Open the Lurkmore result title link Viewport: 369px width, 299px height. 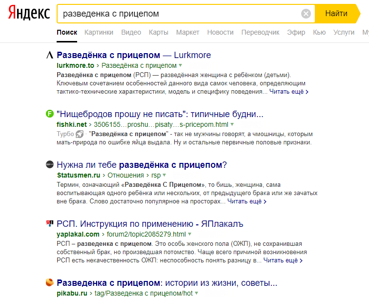click(x=134, y=55)
